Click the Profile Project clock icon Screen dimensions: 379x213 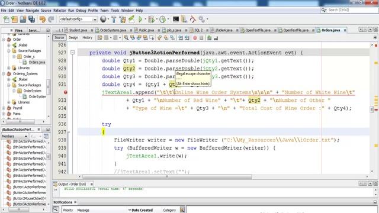(x=163, y=20)
